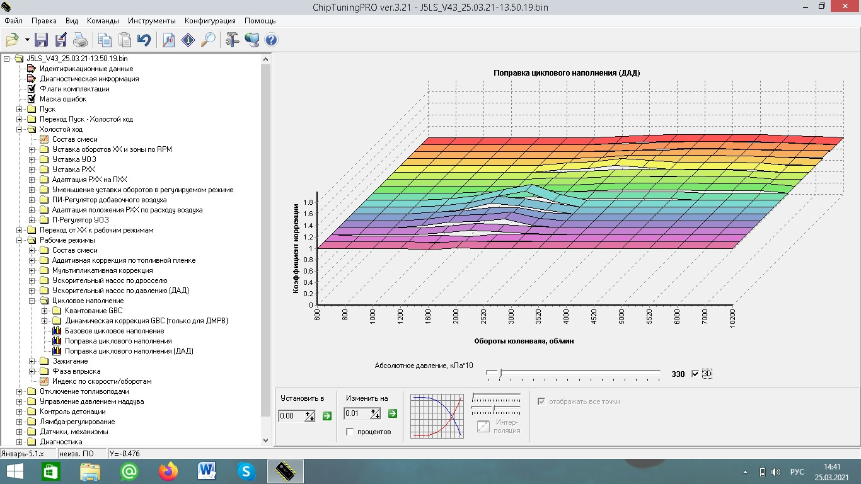Open the 'Конфигурация' menu

(210, 21)
